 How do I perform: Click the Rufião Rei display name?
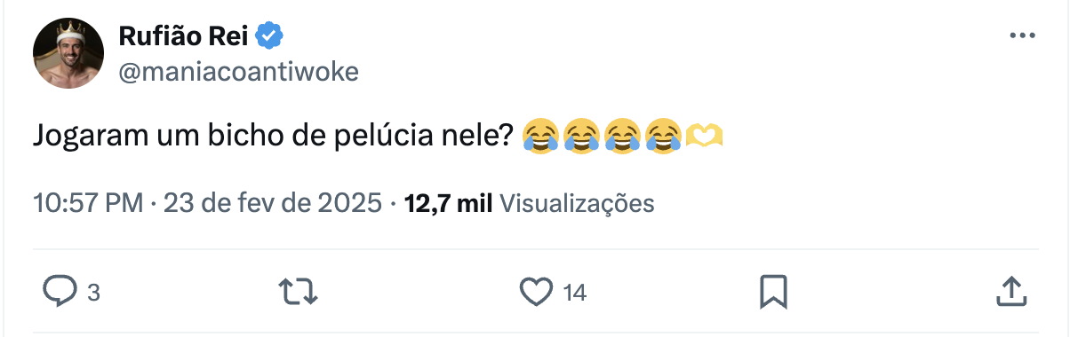184,36
